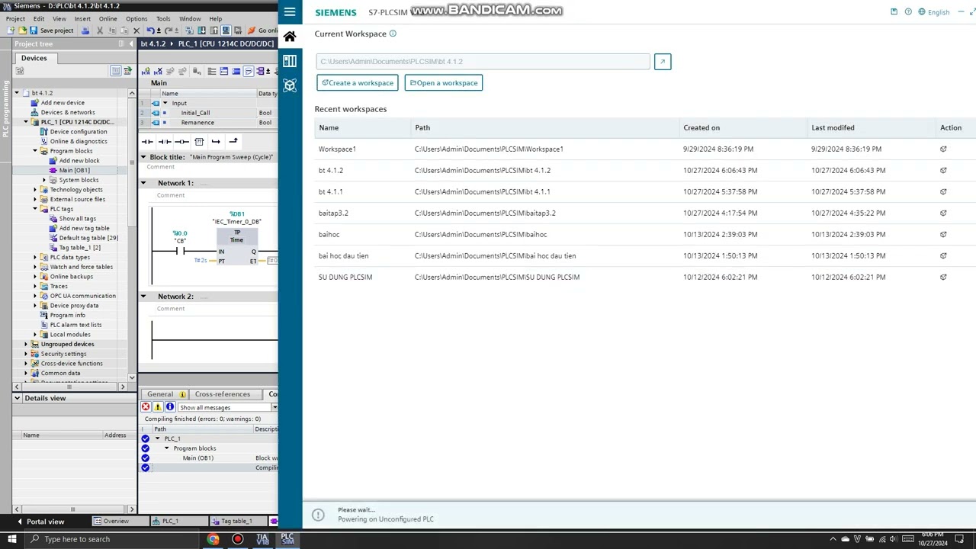The height and width of the screenshot is (549, 976).
Task: Click action icon for baihoc row
Action: coord(943,235)
